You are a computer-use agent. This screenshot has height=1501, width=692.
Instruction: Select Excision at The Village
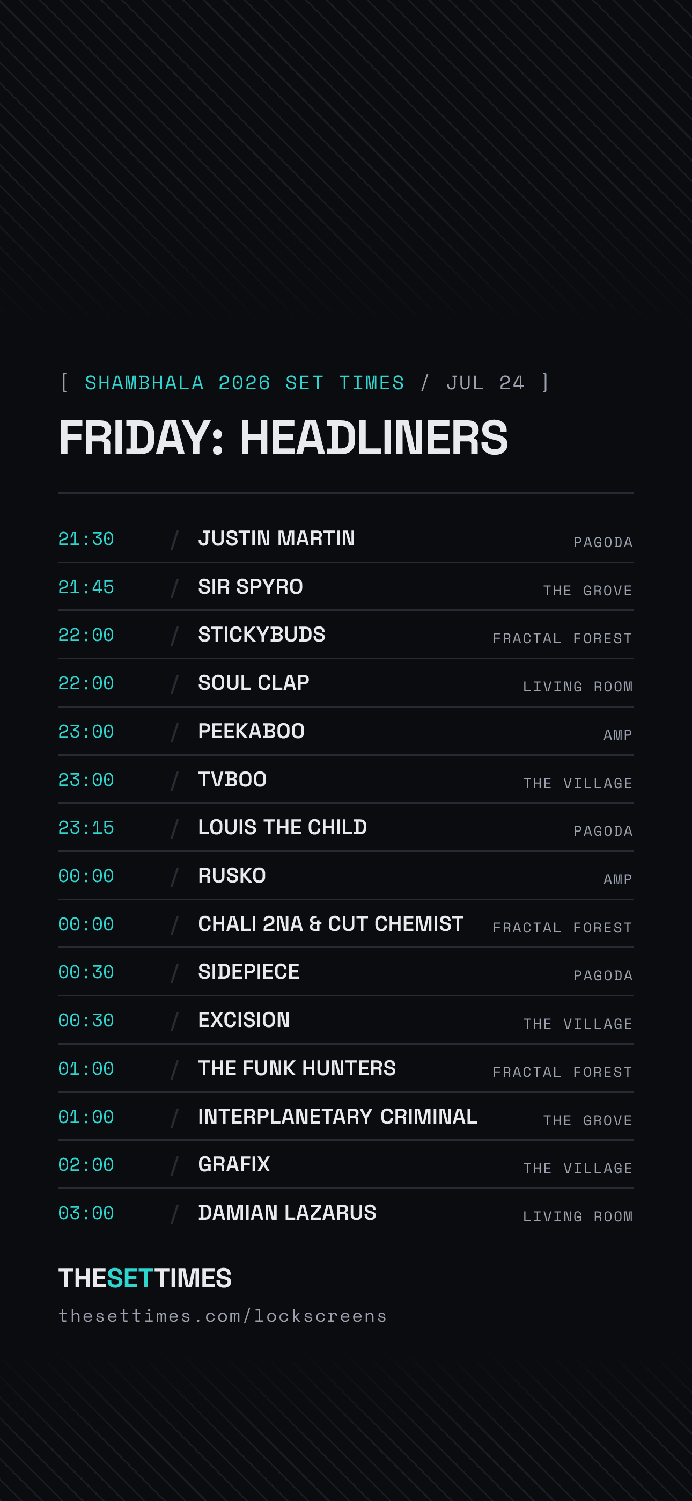tap(346, 1019)
